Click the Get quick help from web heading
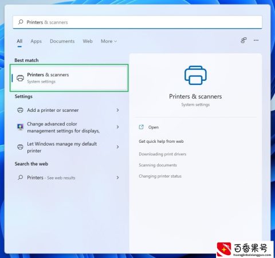This screenshot has height=258, width=275. (161, 142)
